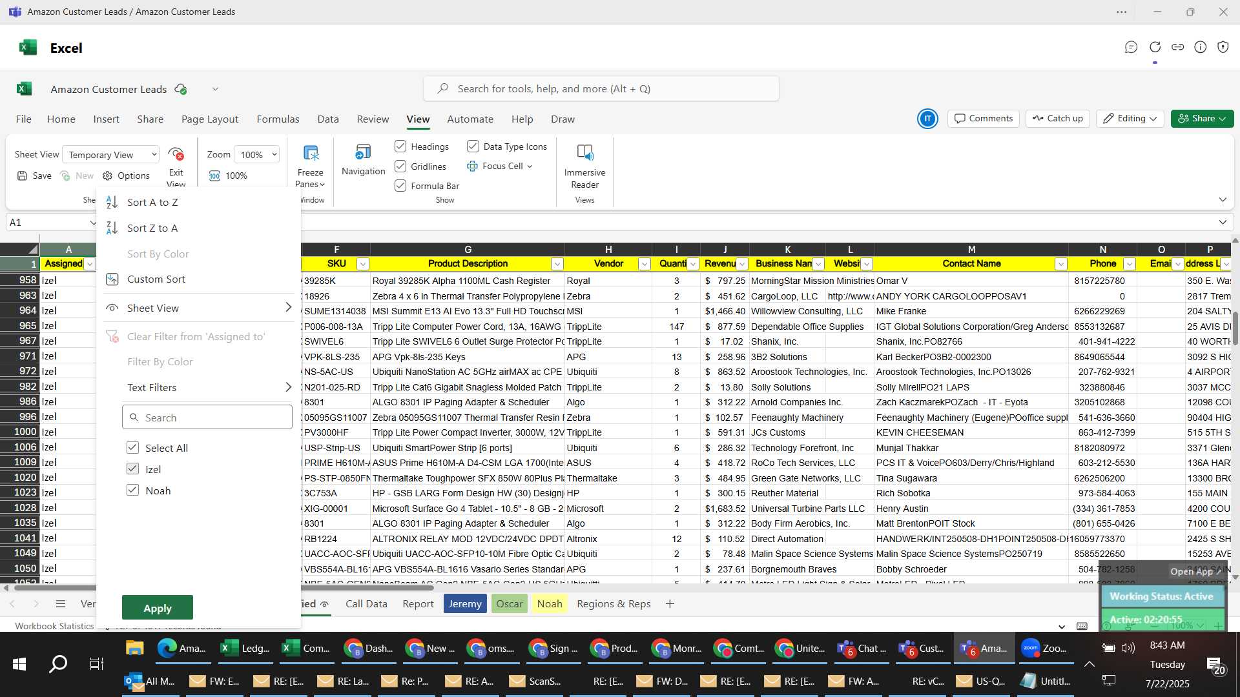The height and width of the screenshot is (697, 1240).
Task: Click the info icon in header
Action: 1200,47
